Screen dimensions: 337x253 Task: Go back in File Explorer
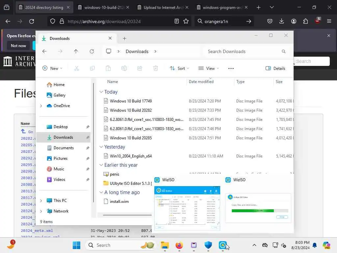(x=44, y=51)
